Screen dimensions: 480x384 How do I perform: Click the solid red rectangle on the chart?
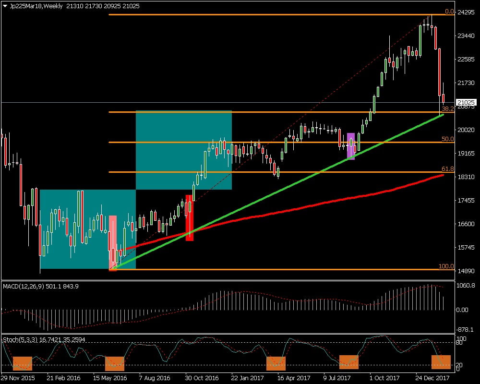[x=190, y=217]
